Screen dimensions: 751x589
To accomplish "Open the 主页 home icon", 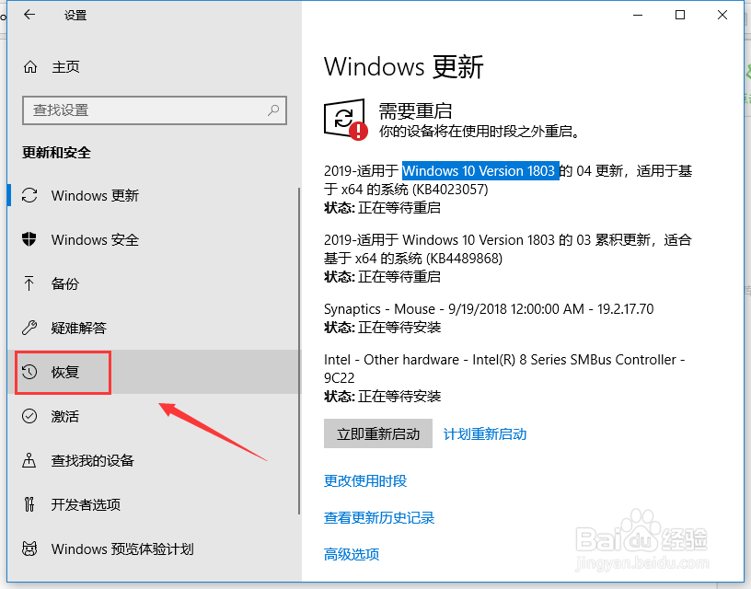I will (30, 67).
